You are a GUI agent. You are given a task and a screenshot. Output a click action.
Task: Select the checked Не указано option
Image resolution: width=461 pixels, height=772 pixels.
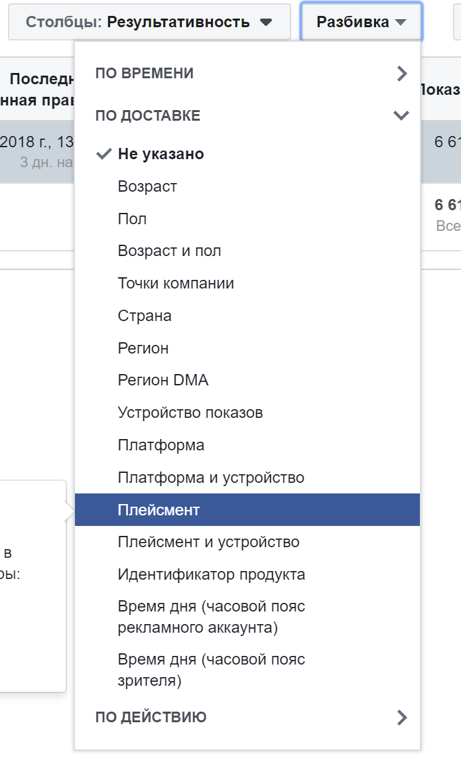pyautogui.click(x=161, y=154)
